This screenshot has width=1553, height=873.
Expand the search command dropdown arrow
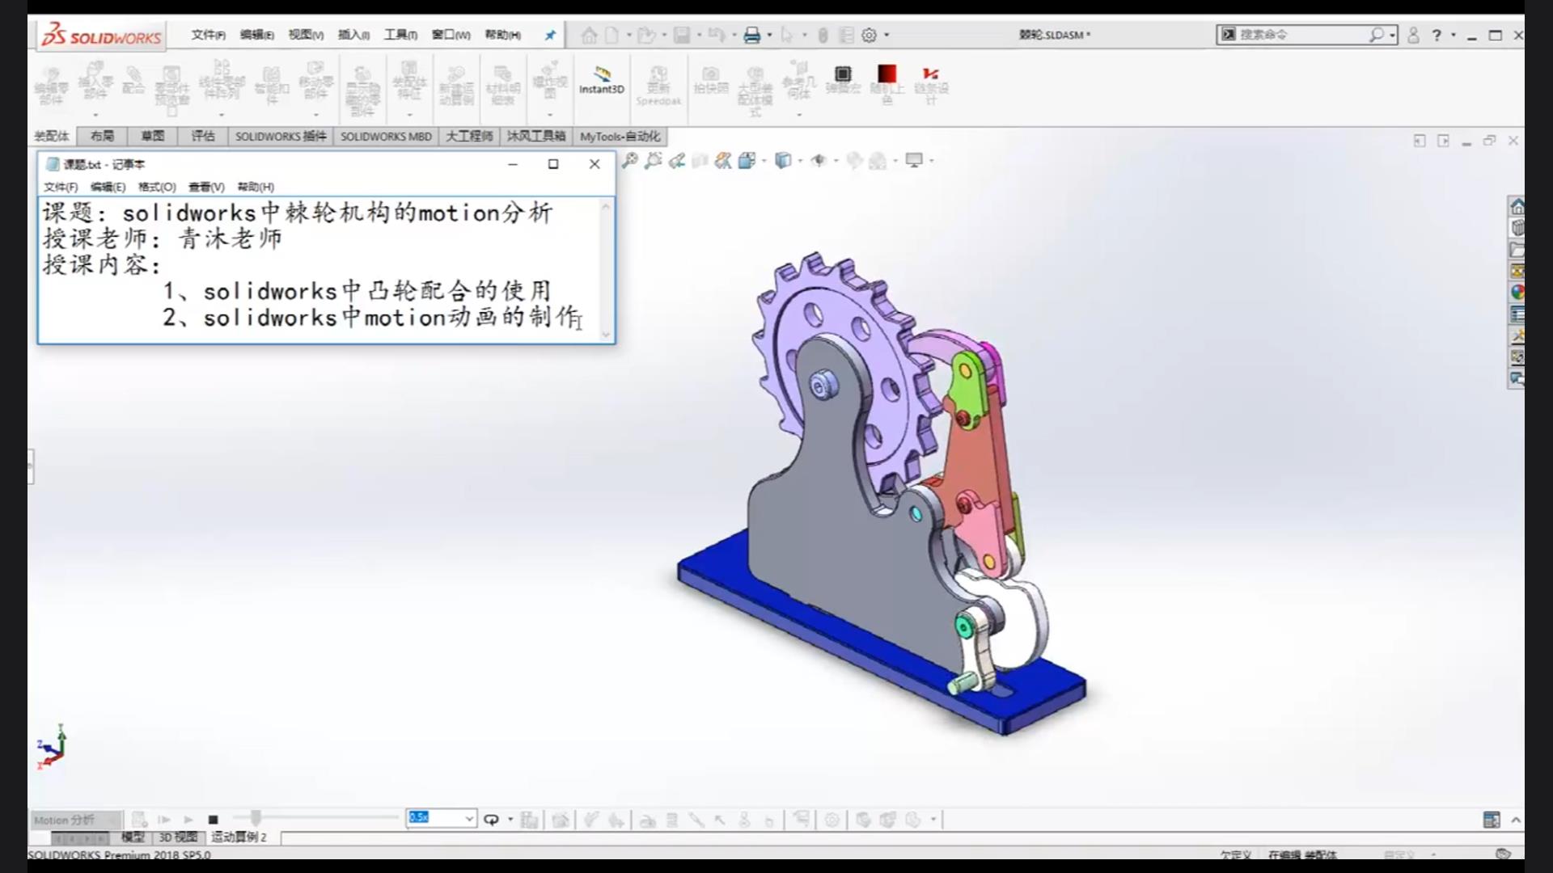1392,35
